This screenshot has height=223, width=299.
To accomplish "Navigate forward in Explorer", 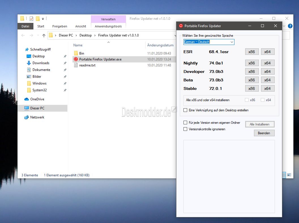I will (31, 35).
